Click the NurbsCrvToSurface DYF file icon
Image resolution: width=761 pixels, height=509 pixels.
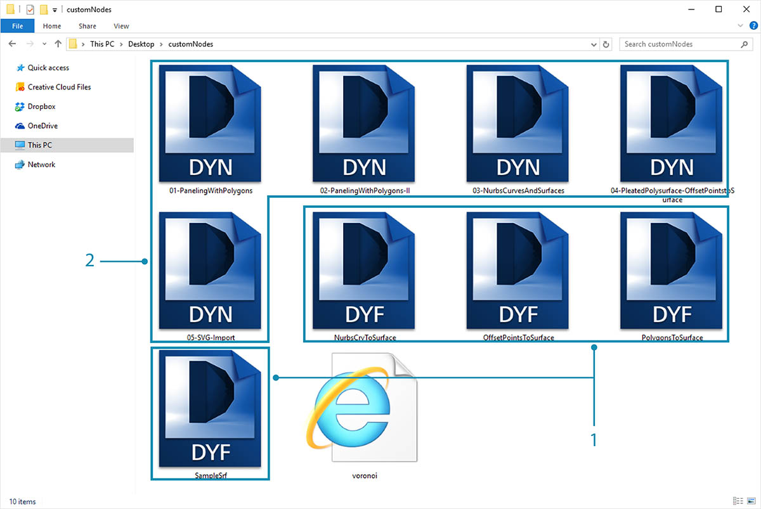point(365,271)
